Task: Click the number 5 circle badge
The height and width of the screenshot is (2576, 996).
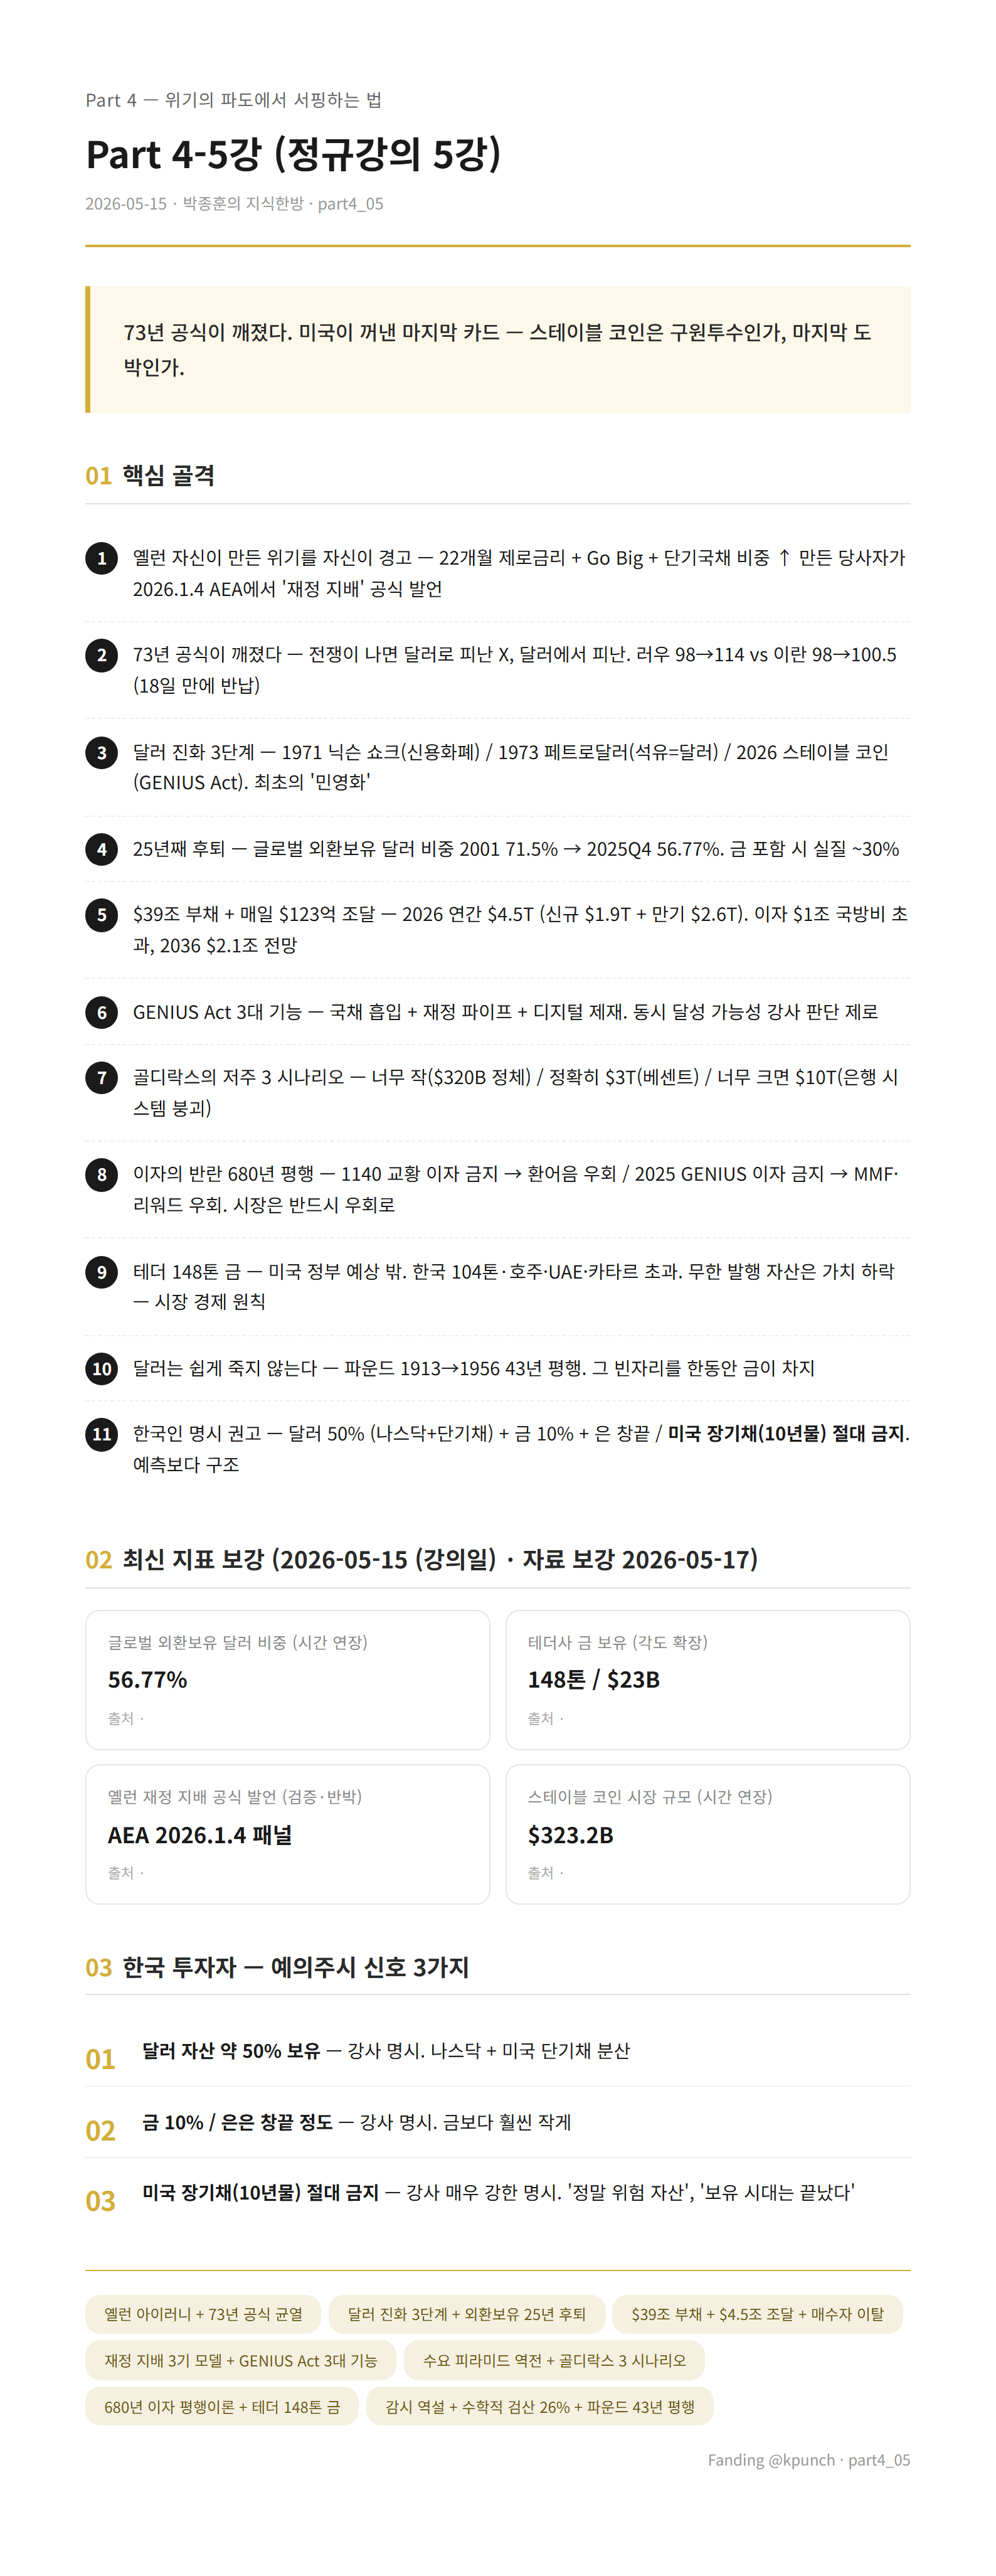Action: pyautogui.click(x=101, y=914)
